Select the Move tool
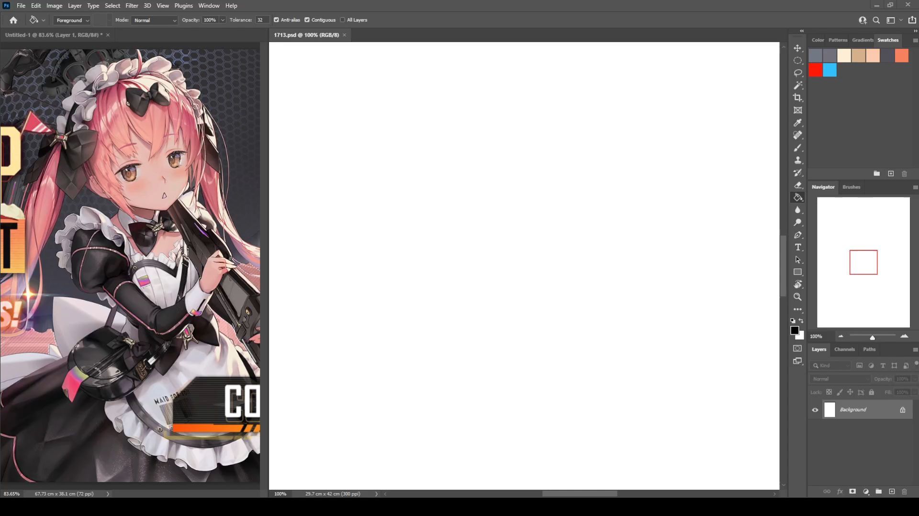The width and height of the screenshot is (919, 516). pyautogui.click(x=797, y=48)
